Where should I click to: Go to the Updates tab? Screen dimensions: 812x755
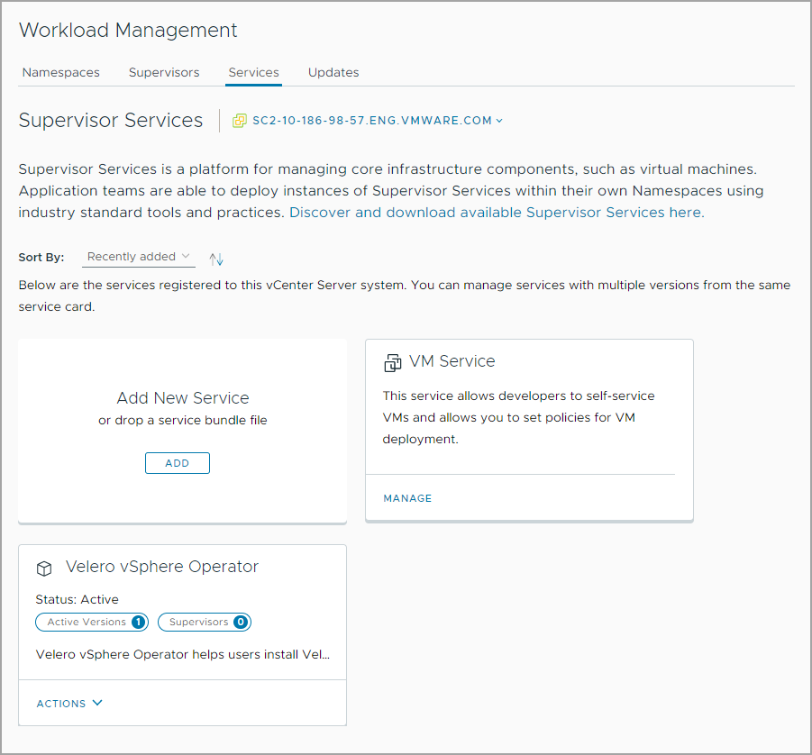[x=333, y=72]
